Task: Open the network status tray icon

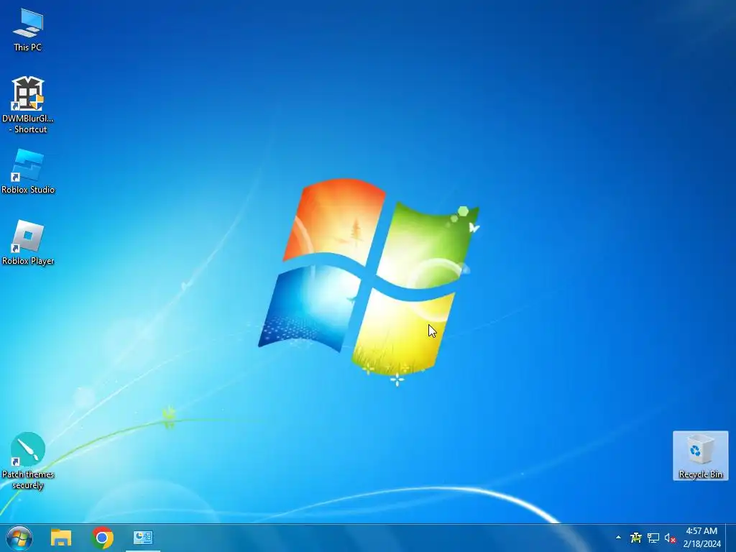Action: click(x=653, y=538)
